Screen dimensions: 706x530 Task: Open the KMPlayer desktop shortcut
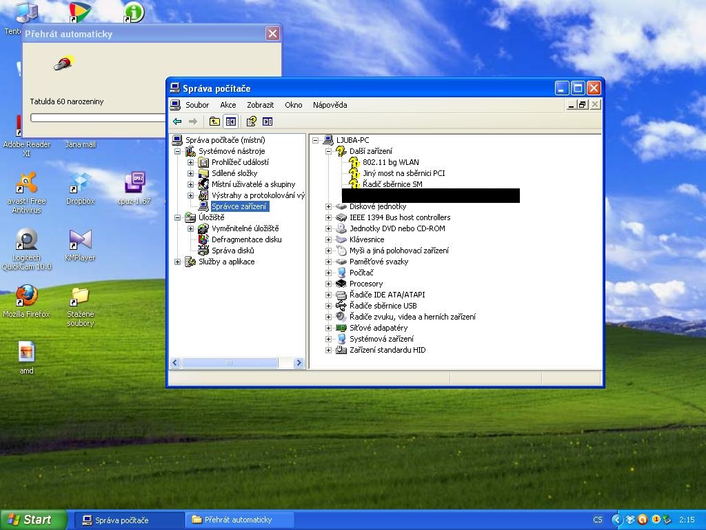[80, 246]
